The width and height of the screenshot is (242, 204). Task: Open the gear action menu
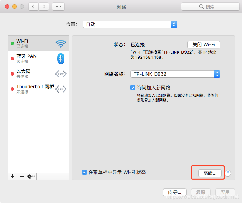pos(31,176)
